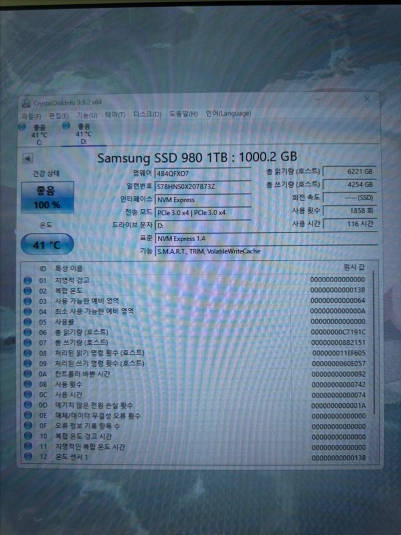
Task: Click raw value 0000000000001A
Action: (x=338, y=406)
